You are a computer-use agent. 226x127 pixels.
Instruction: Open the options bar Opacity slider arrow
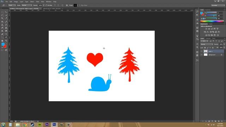tap(43, 5)
